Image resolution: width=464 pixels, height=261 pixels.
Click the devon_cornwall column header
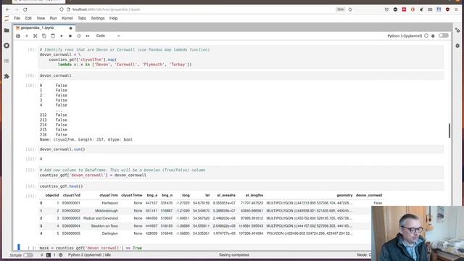point(369,195)
